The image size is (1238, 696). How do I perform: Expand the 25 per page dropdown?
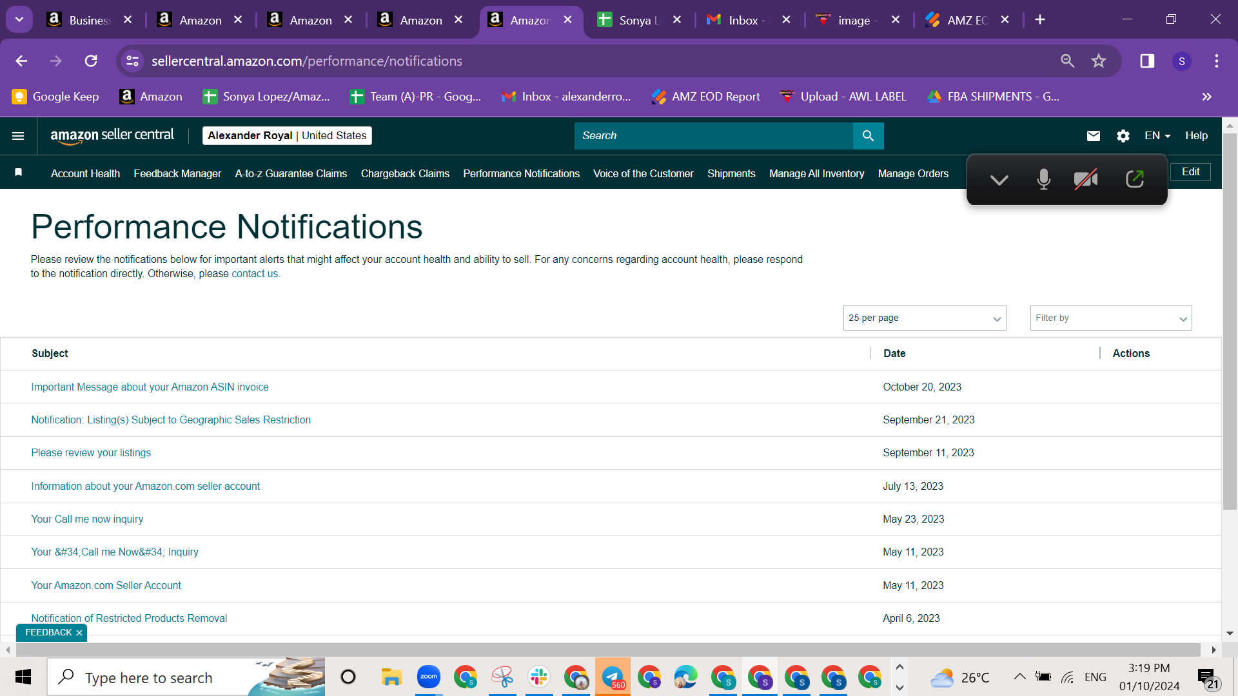(925, 318)
